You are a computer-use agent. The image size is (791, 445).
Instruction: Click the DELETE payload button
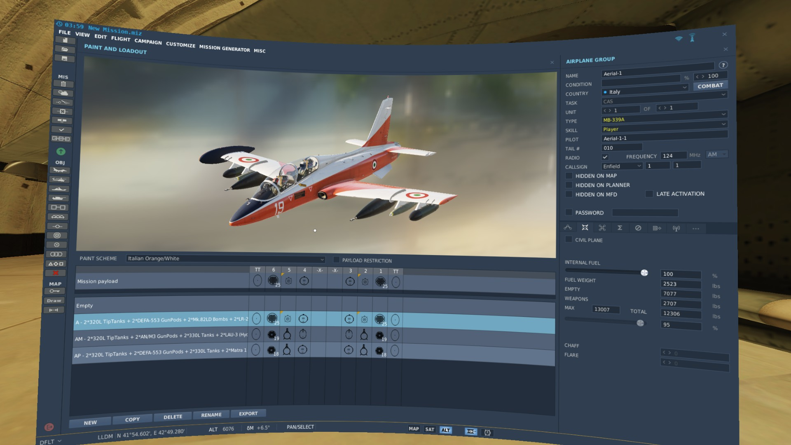[173, 417]
